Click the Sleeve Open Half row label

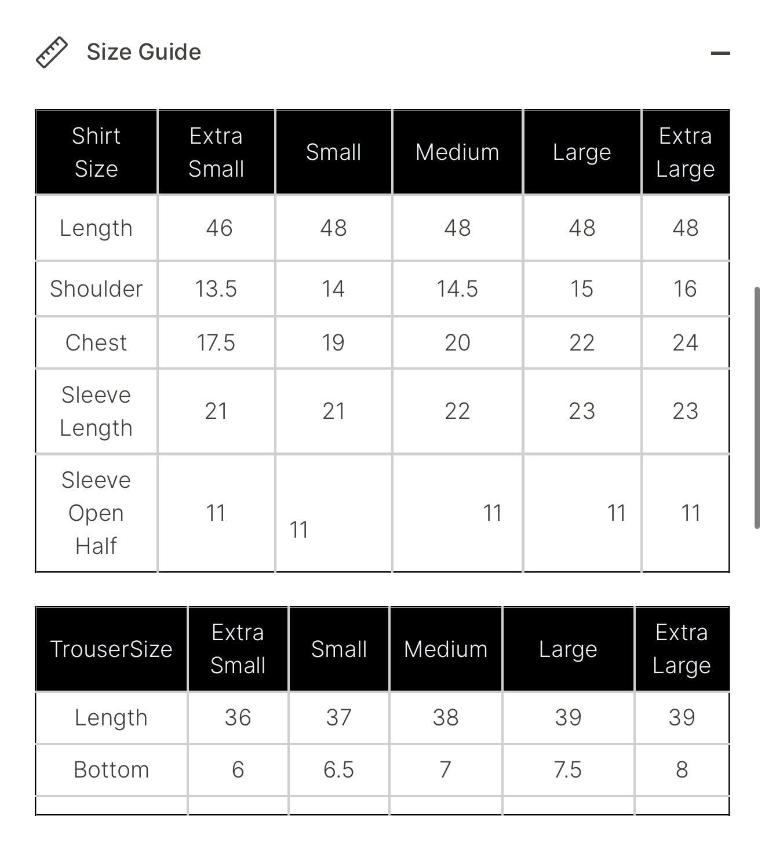tap(96, 513)
